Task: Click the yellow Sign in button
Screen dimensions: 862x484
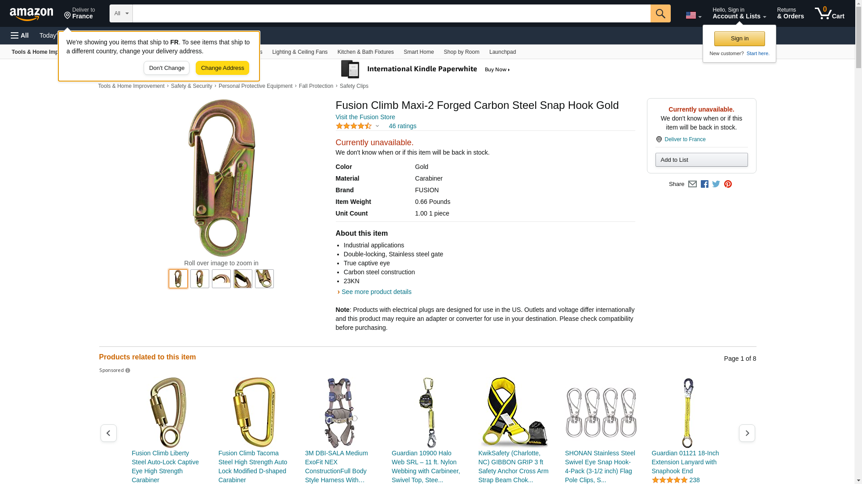Action: tap(739, 39)
